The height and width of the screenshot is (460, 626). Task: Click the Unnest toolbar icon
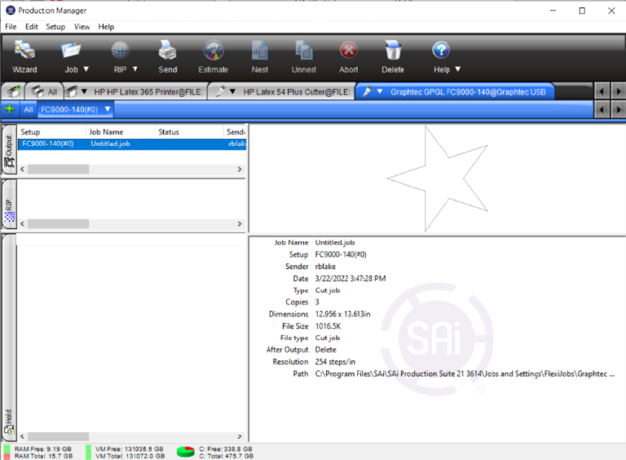click(304, 56)
